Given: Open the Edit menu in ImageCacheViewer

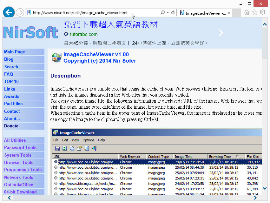Looking at the screenshot, I should click(65, 140).
